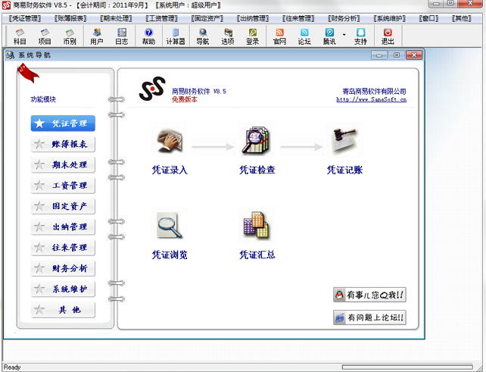Open the 支持 support toolbar icon
The width and height of the screenshot is (486, 372).
click(x=360, y=36)
